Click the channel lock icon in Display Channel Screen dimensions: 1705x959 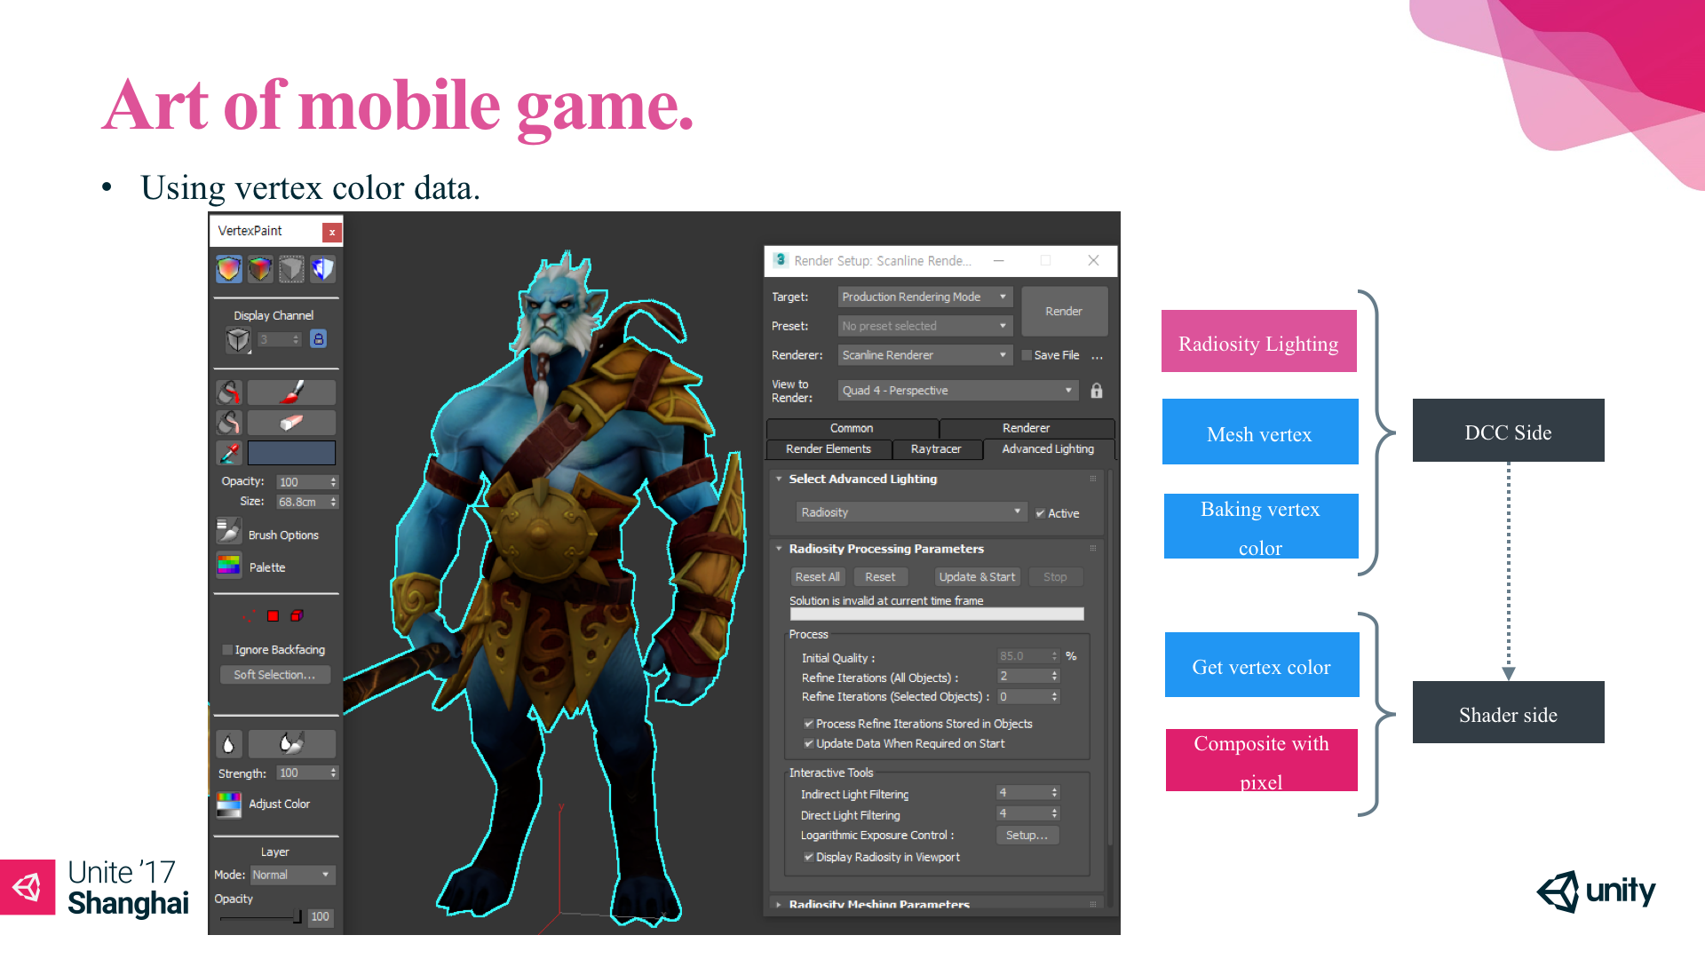(x=319, y=339)
